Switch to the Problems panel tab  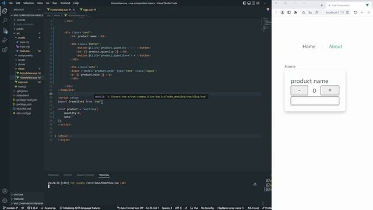pyautogui.click(x=53, y=175)
